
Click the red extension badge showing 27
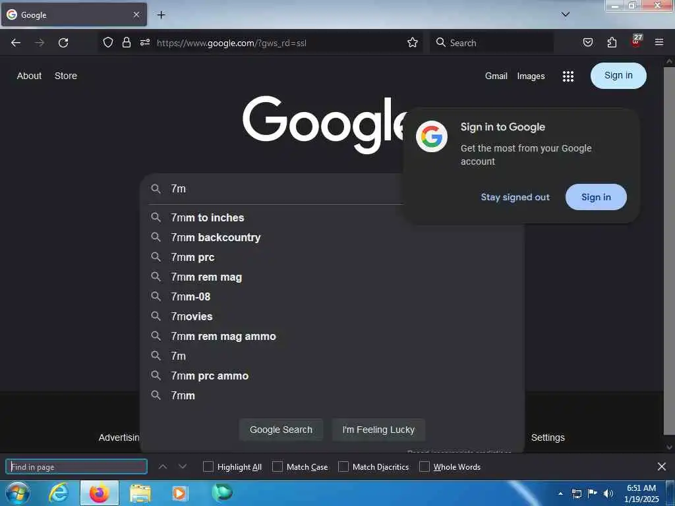[636, 42]
